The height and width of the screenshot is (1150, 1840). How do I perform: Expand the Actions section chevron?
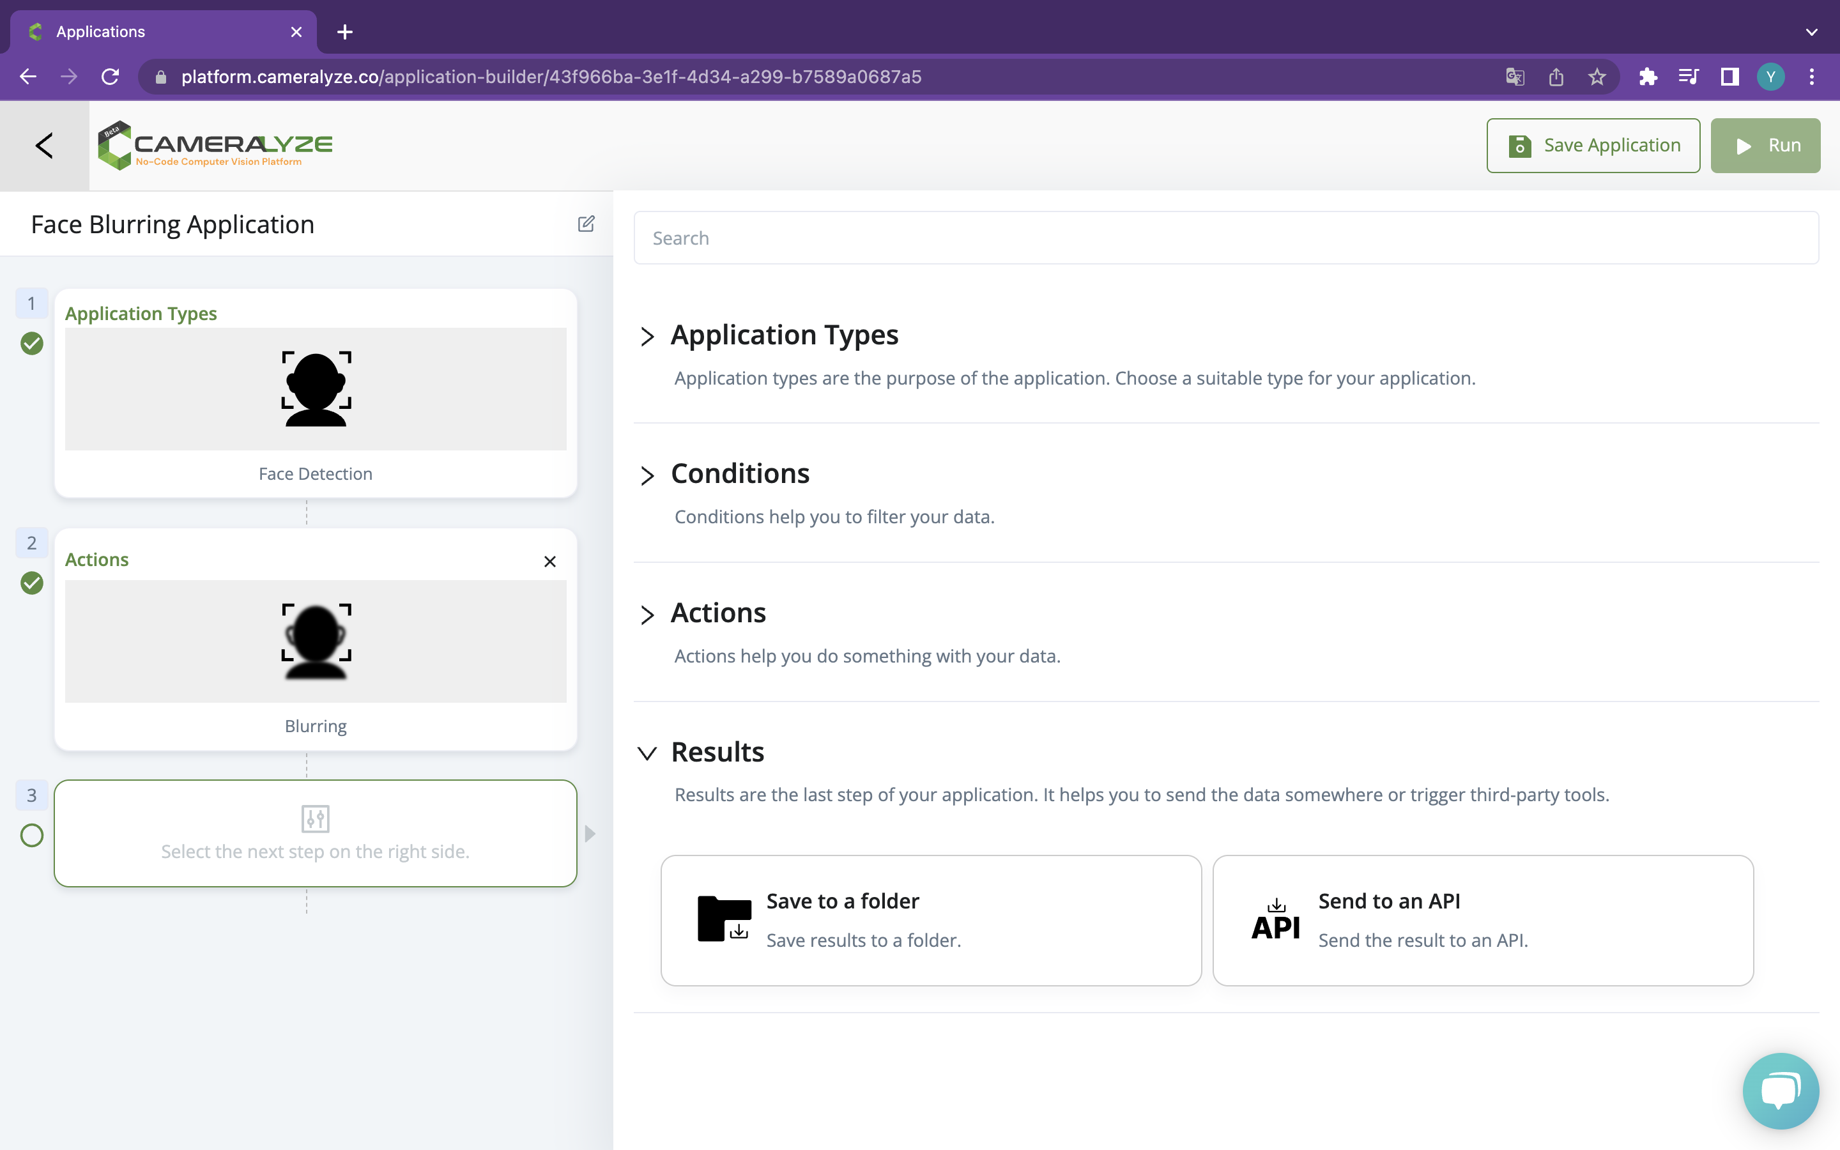click(x=647, y=615)
